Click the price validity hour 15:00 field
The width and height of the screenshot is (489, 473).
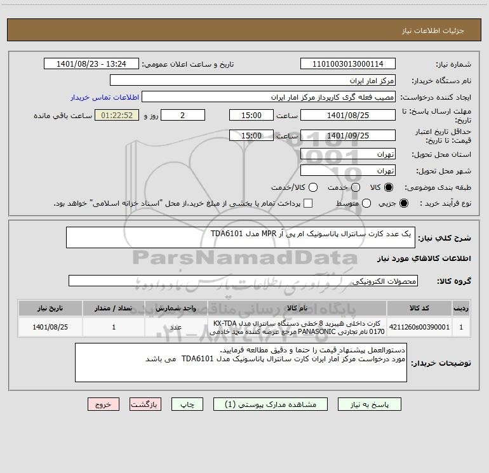(x=251, y=135)
